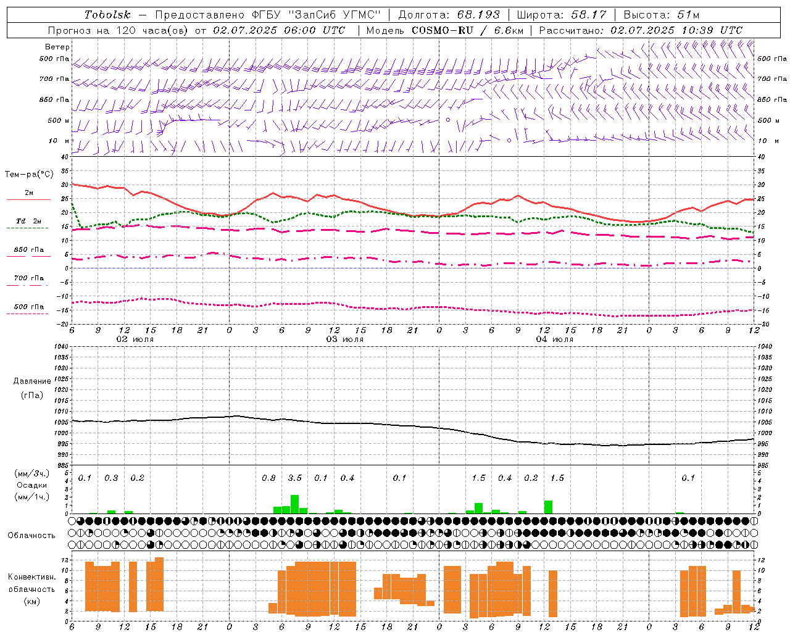Click the Тем-ра(°C) axis label

(x=29, y=175)
